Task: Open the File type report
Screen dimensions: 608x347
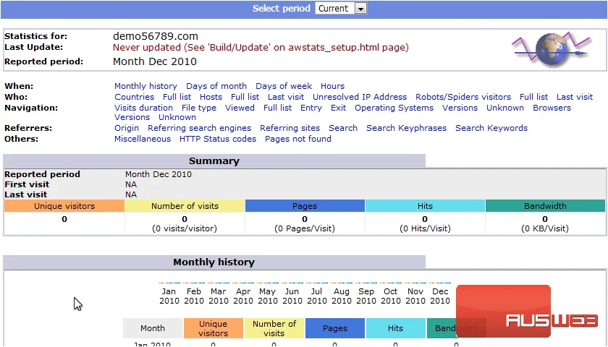Action: click(x=199, y=108)
